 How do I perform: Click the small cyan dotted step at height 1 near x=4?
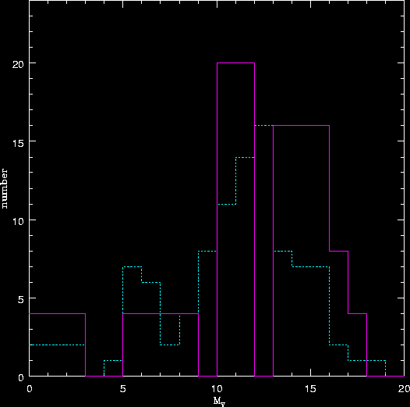point(113,360)
